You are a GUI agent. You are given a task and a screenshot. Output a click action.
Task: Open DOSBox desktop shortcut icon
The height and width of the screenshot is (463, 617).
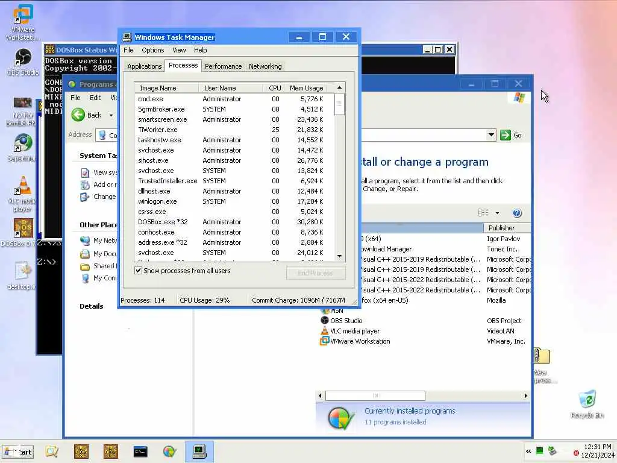pos(23,232)
